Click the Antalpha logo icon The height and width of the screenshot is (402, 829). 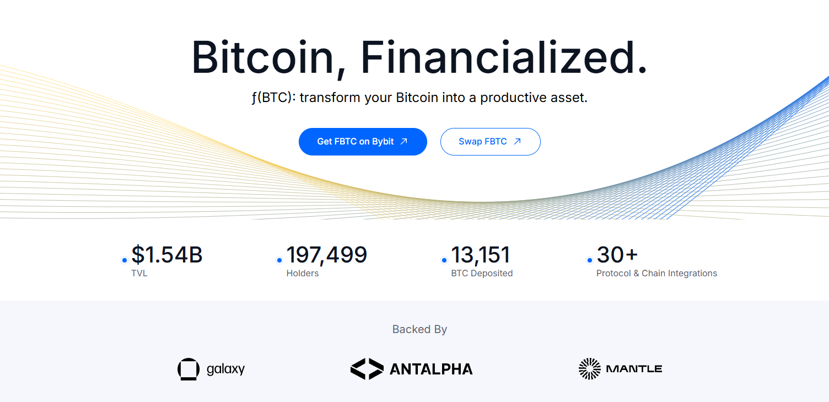point(368,368)
